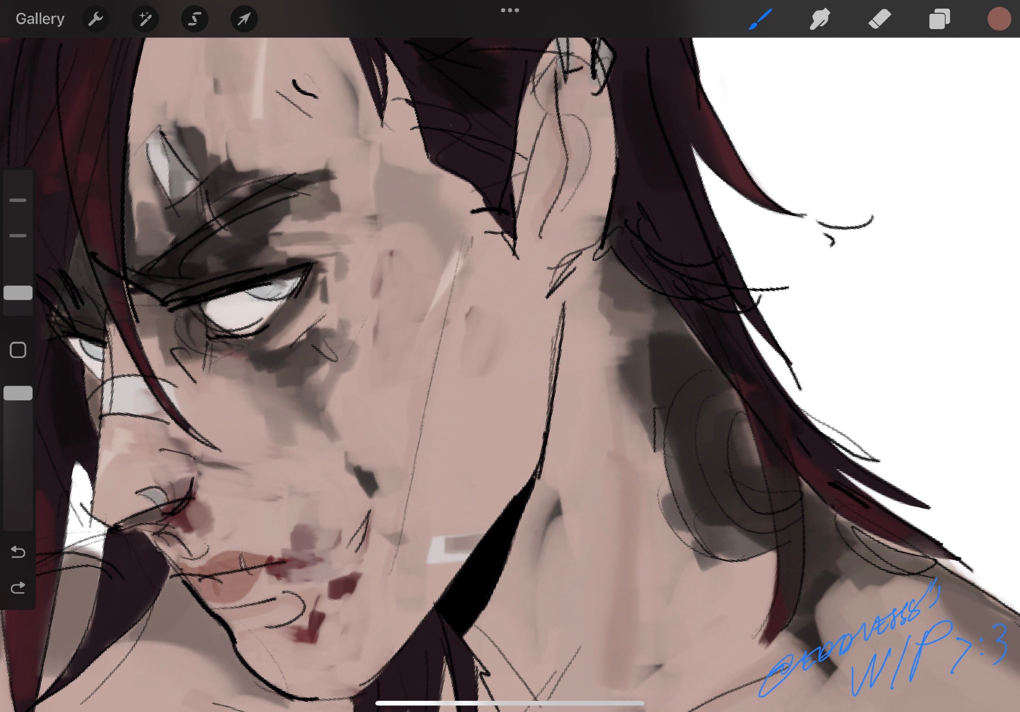
Task: Click the brush size slider handle
Action: [18, 293]
